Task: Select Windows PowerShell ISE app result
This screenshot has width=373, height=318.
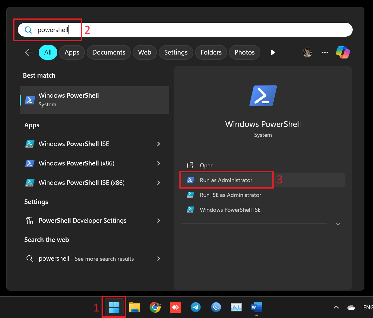Action: tap(94, 144)
